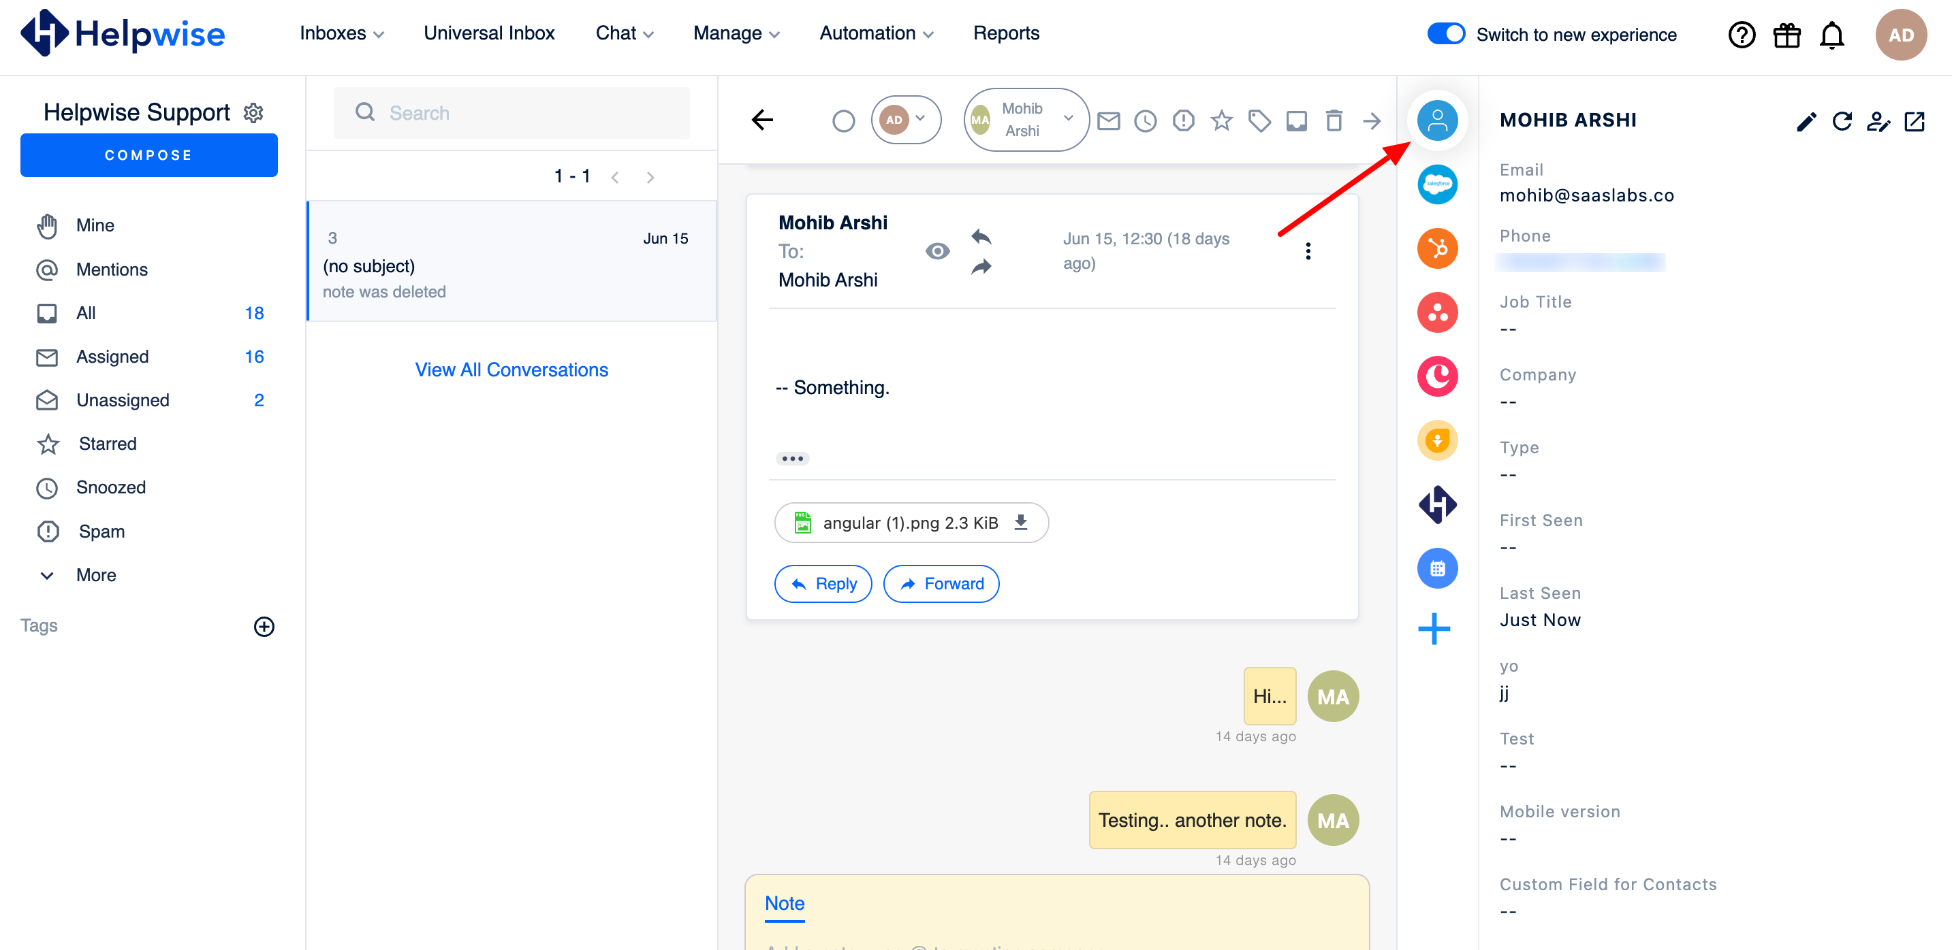Click the quick forward arrow icon
The image size is (1952, 950).
coord(981,267)
